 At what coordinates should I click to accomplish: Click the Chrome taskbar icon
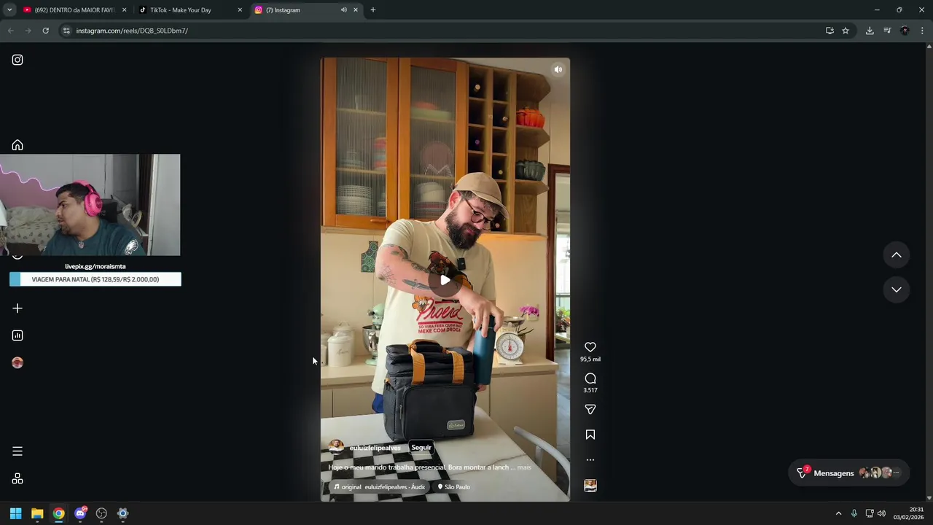(58, 513)
